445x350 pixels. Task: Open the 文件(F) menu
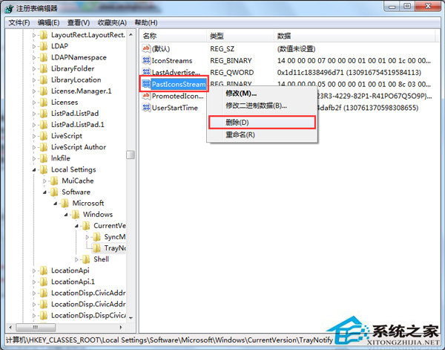pos(19,22)
